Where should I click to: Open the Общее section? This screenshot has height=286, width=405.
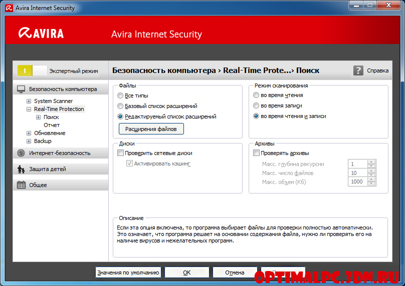[61, 185]
